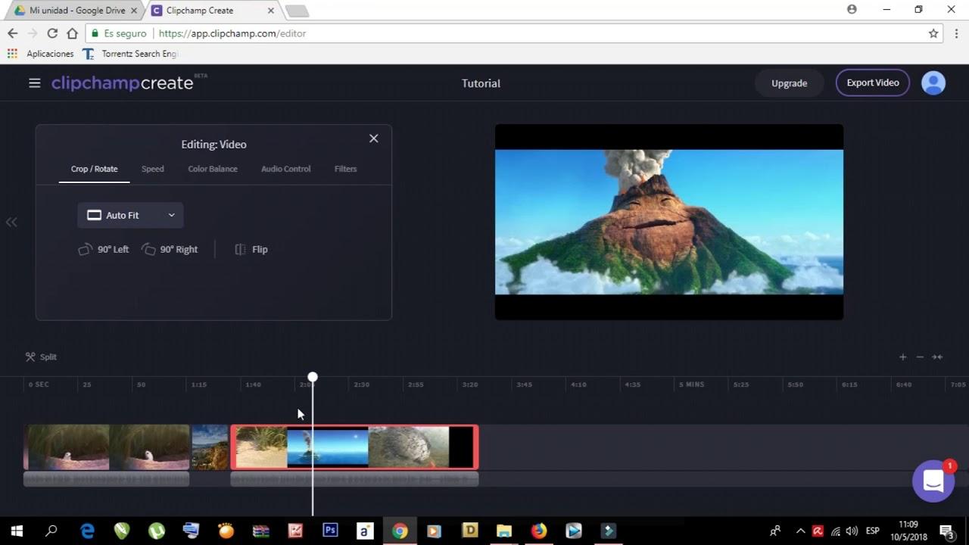Screen dimensions: 969x545
Task: Split the clip with the scissors tool
Action: (x=41, y=357)
